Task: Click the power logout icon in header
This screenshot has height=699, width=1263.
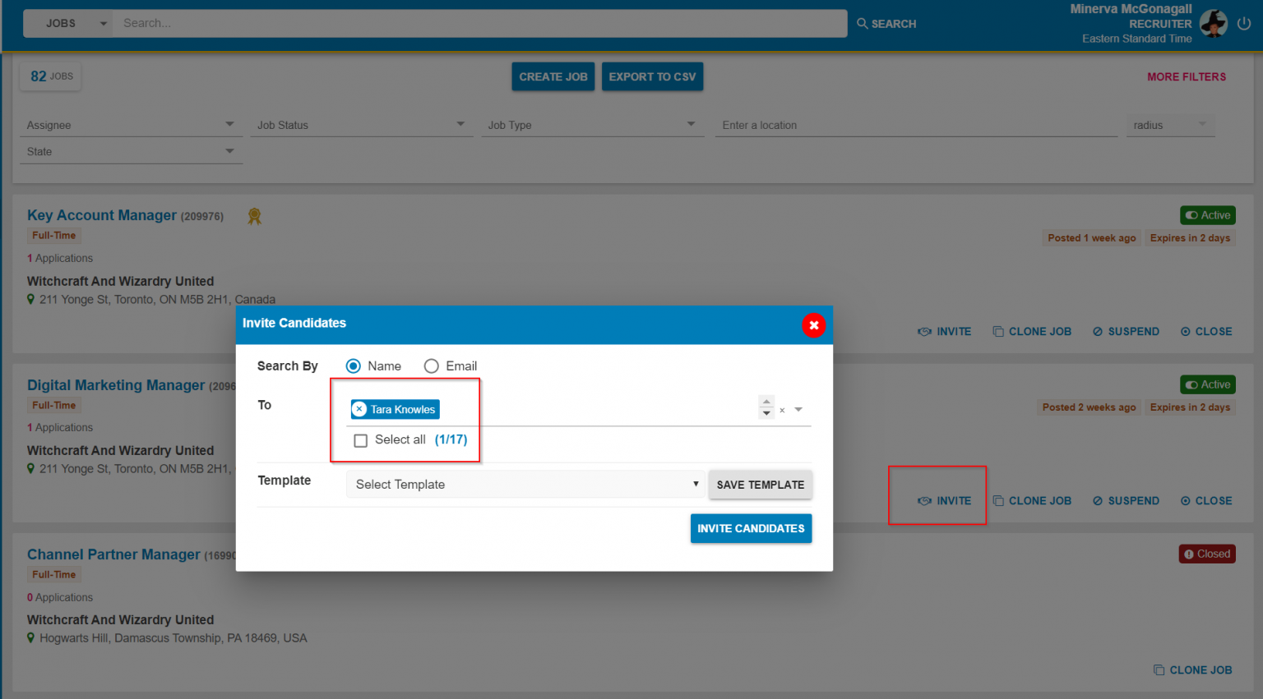Action: [x=1244, y=24]
